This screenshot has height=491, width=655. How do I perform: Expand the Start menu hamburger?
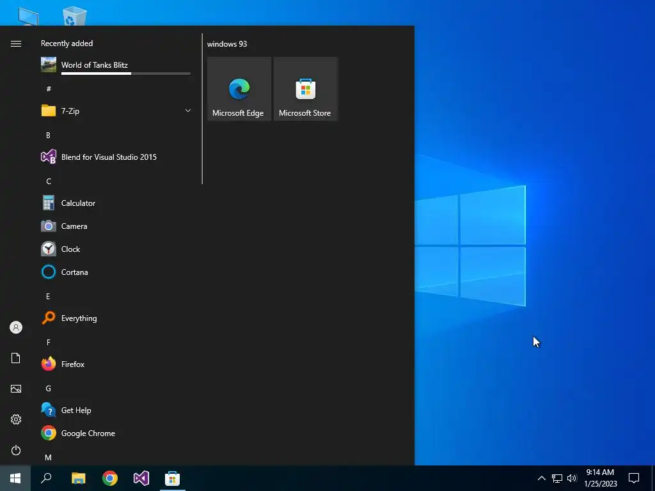[16, 44]
